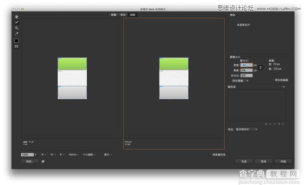Toggle slices visibility icon in toolbar
The width and height of the screenshot is (306, 185).
pos(17,46)
